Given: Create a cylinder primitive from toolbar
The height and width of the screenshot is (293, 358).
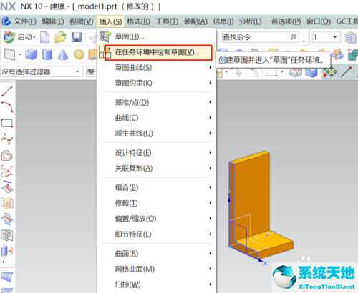Looking at the screenshot, I should pyautogui.click(x=47, y=54).
